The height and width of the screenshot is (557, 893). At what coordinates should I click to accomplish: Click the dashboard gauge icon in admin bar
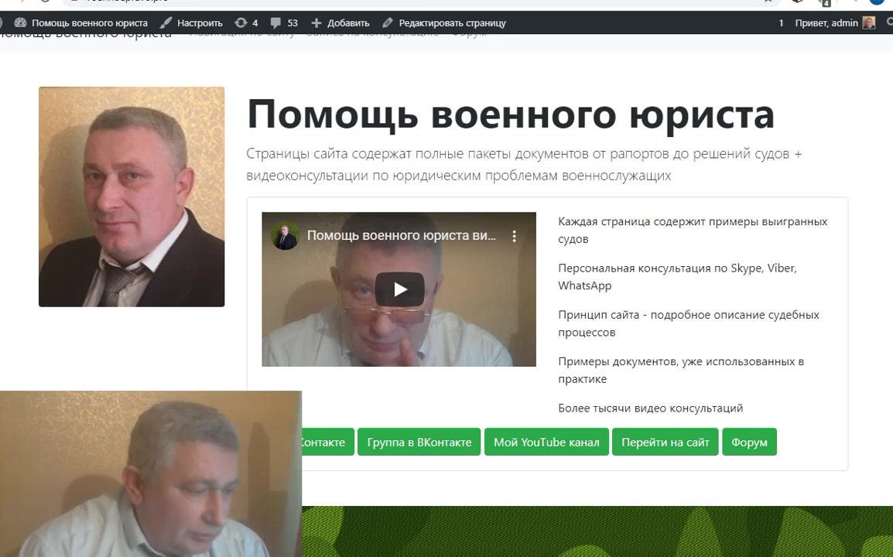pyautogui.click(x=20, y=23)
